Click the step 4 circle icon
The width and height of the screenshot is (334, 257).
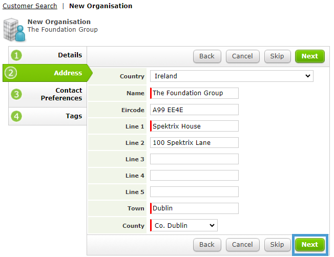[16, 116]
